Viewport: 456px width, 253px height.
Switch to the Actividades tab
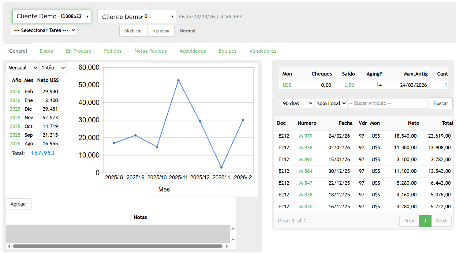tap(192, 51)
